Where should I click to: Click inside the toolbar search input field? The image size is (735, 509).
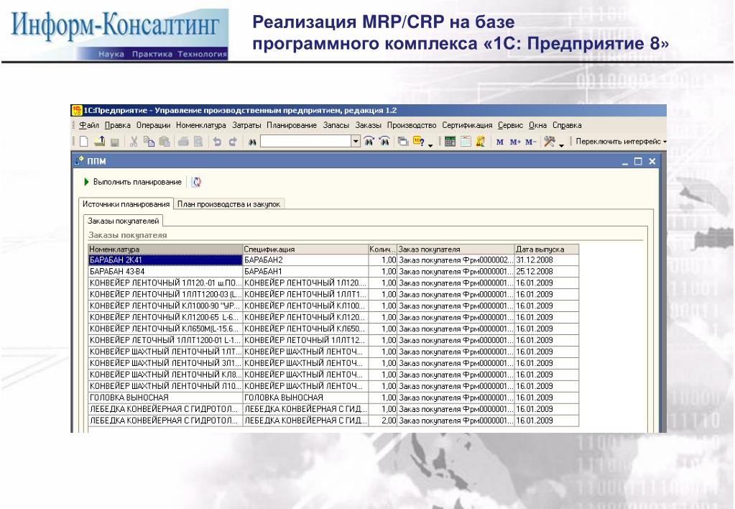305,141
